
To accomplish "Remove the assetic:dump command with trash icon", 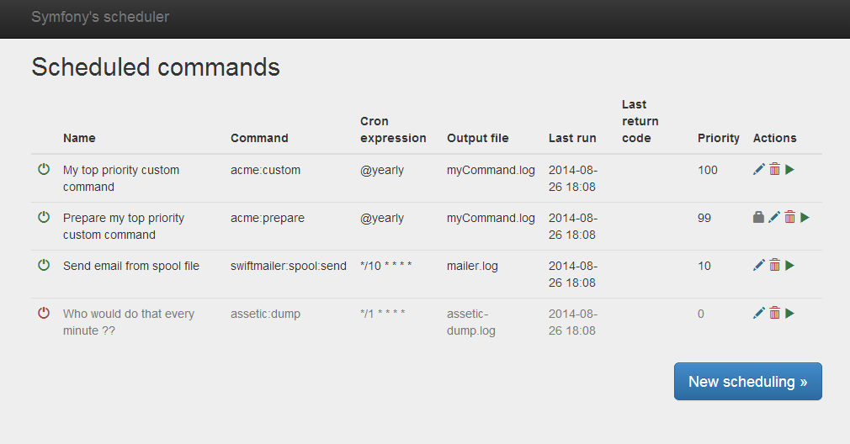I will pyautogui.click(x=774, y=313).
